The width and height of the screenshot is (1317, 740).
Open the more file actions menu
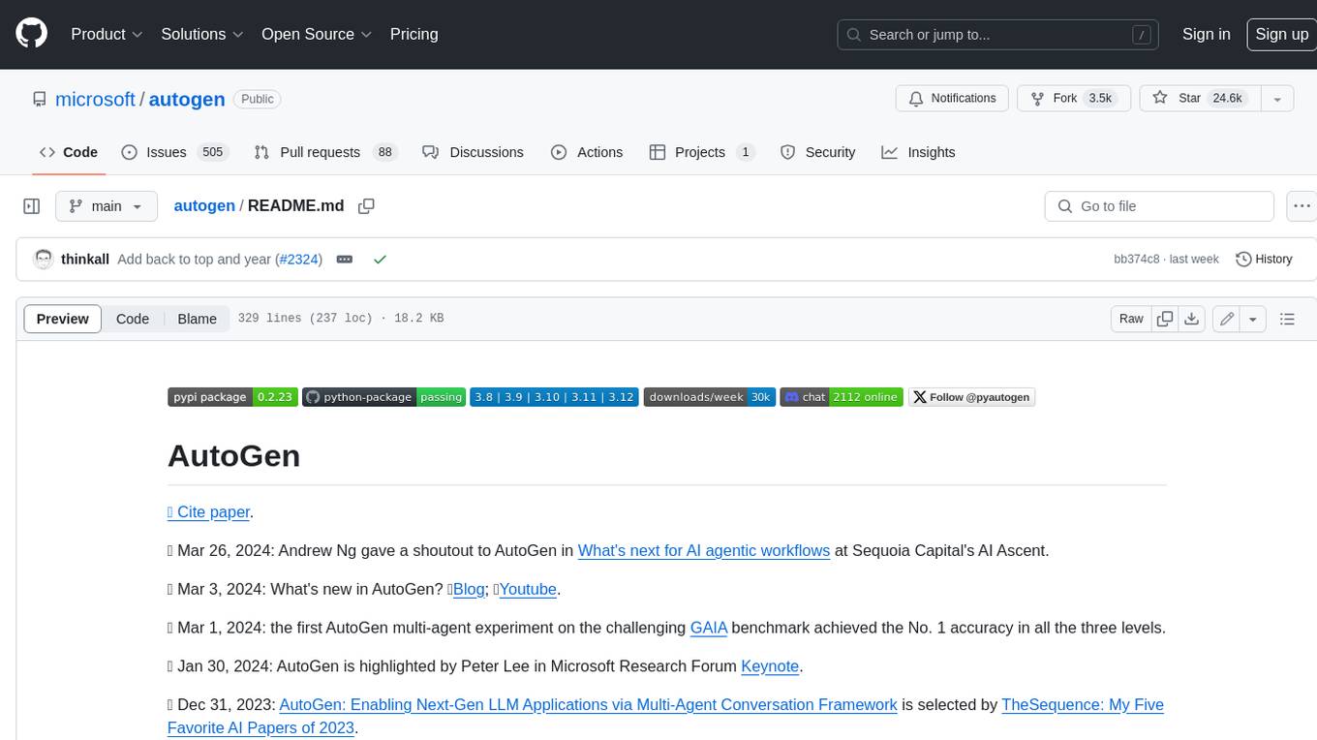click(1302, 206)
